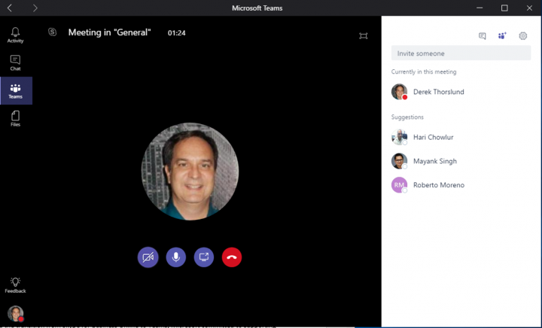
Task: Toggle the camera on or off
Action: [x=148, y=257]
